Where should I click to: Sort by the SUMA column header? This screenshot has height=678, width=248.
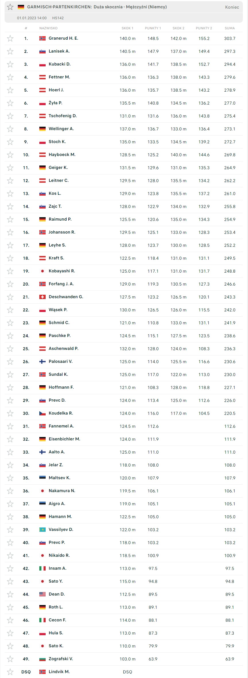tap(230, 28)
